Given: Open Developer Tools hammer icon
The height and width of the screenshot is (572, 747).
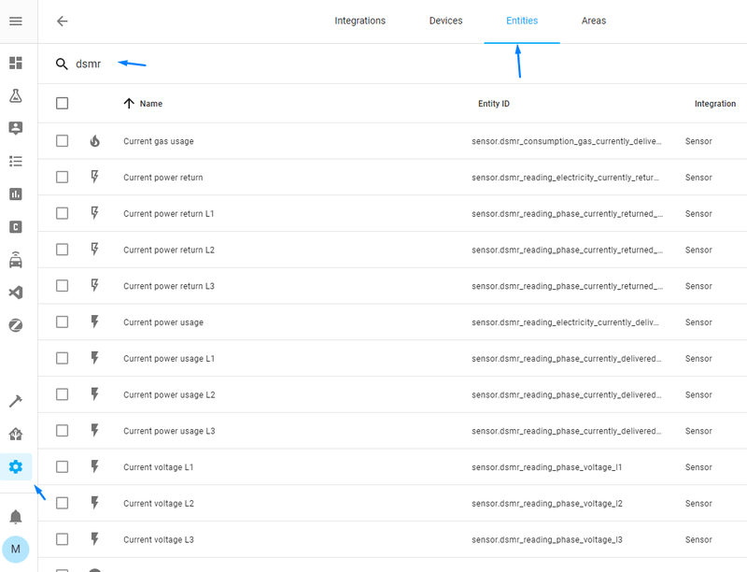Looking at the screenshot, I should (x=16, y=401).
